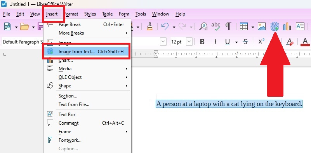Image resolution: width=311 pixels, height=153 pixels.
Task: Click the Redo arrow icon
Action: pyautogui.click(x=182, y=26)
